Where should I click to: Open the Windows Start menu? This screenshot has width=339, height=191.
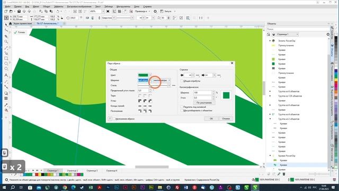[4, 187]
